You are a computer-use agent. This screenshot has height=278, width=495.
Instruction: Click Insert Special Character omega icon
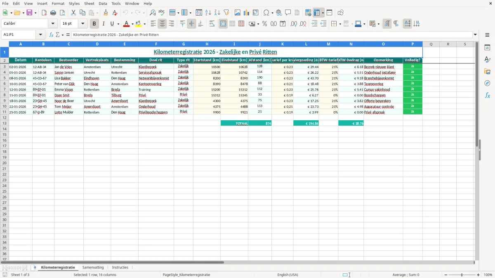(266, 13)
